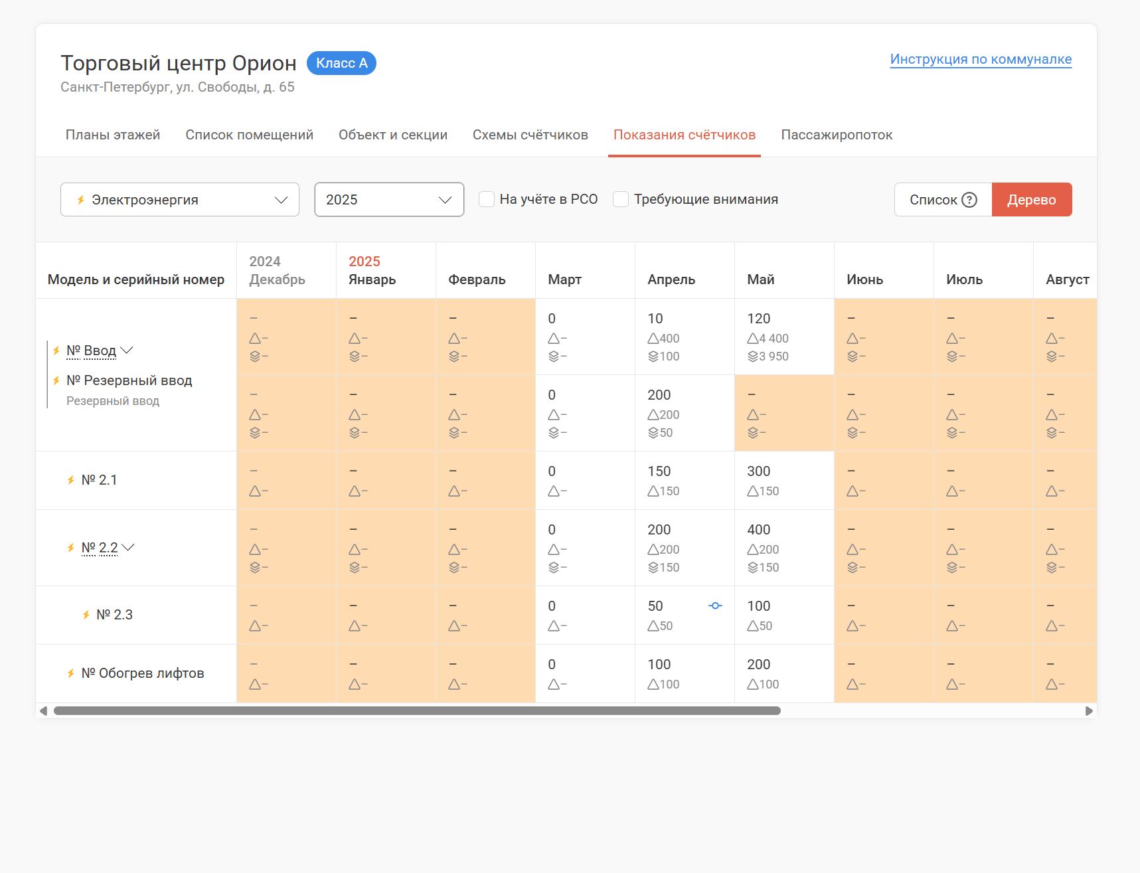Select the Показания счётчиков tab

point(685,135)
